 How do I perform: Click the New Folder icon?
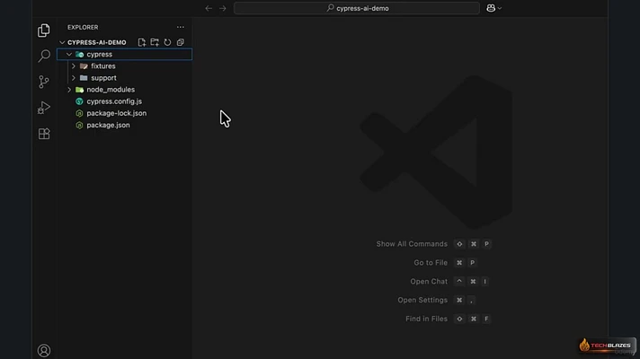click(155, 42)
